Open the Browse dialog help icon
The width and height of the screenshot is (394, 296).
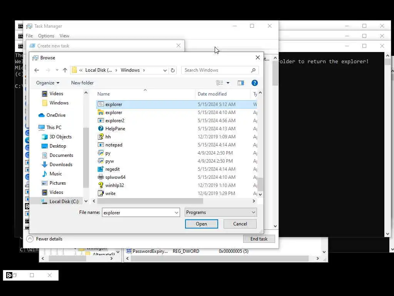[255, 83]
